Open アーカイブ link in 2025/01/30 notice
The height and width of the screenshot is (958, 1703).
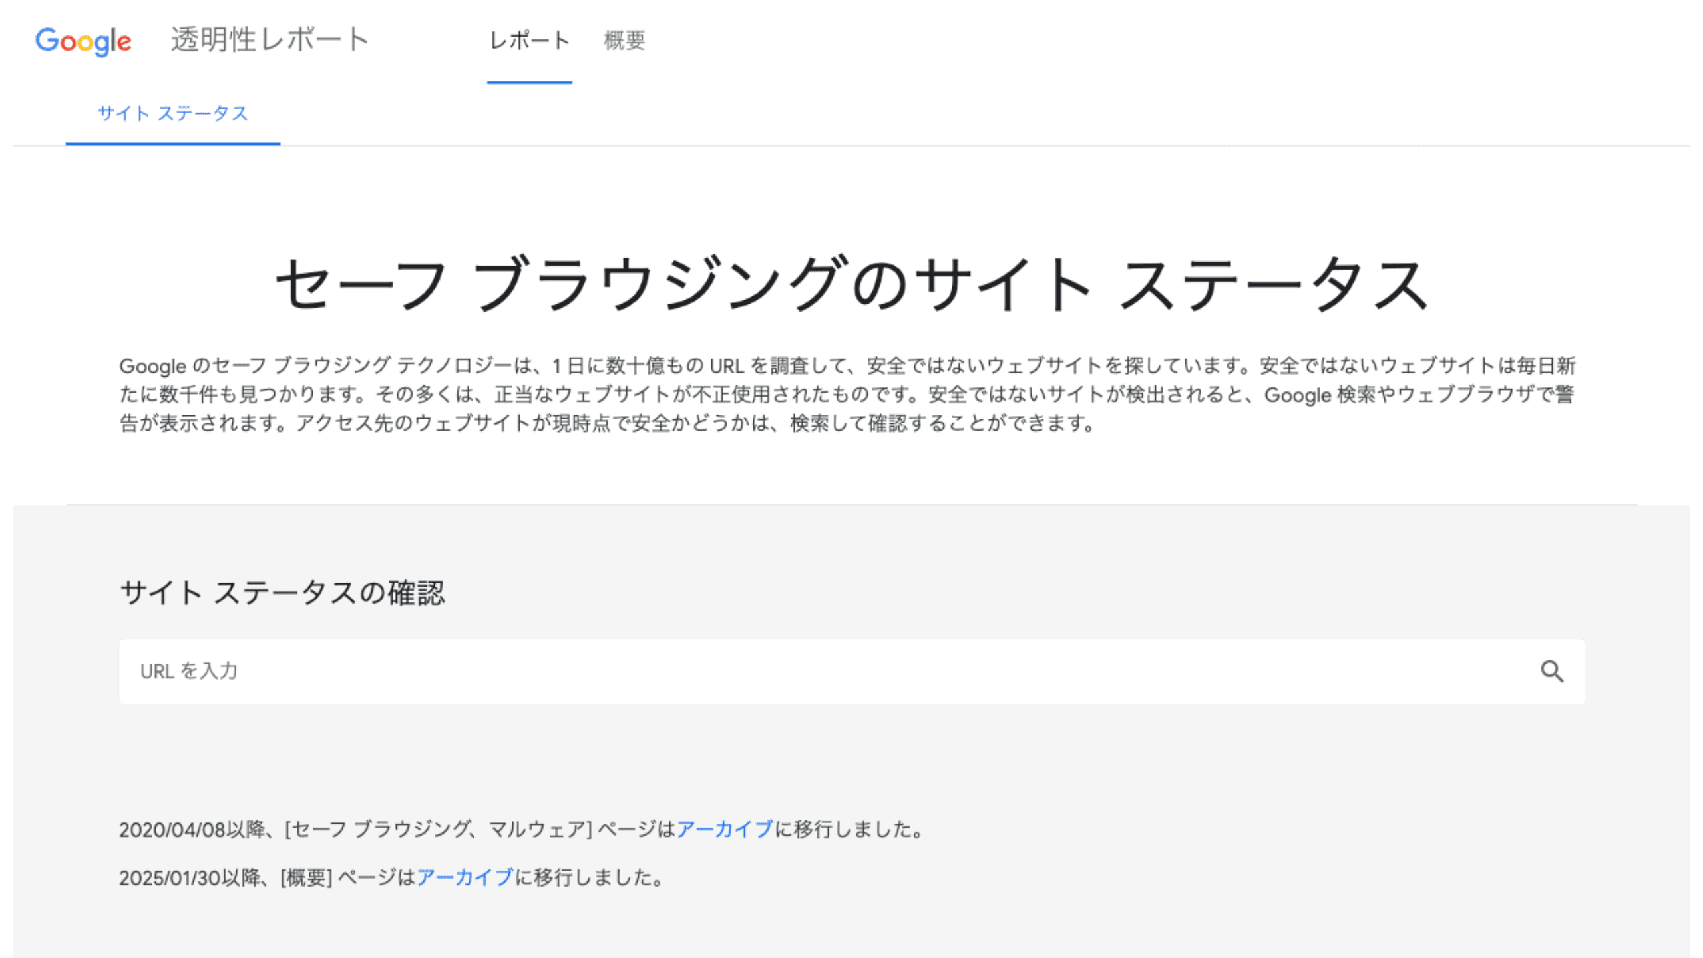[465, 878]
